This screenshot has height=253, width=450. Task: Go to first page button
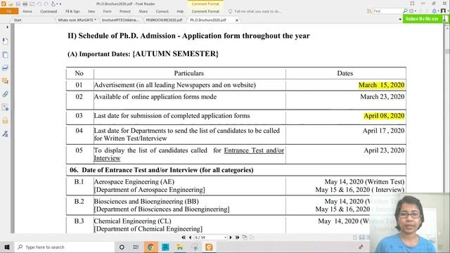[184, 238]
